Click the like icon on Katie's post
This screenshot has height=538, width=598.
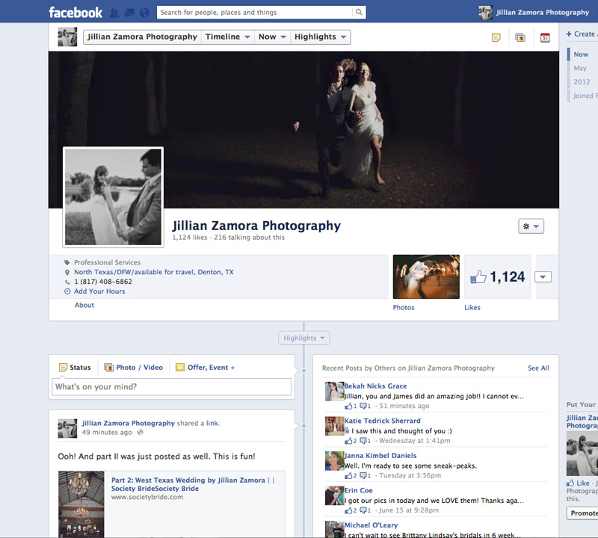tap(348, 441)
